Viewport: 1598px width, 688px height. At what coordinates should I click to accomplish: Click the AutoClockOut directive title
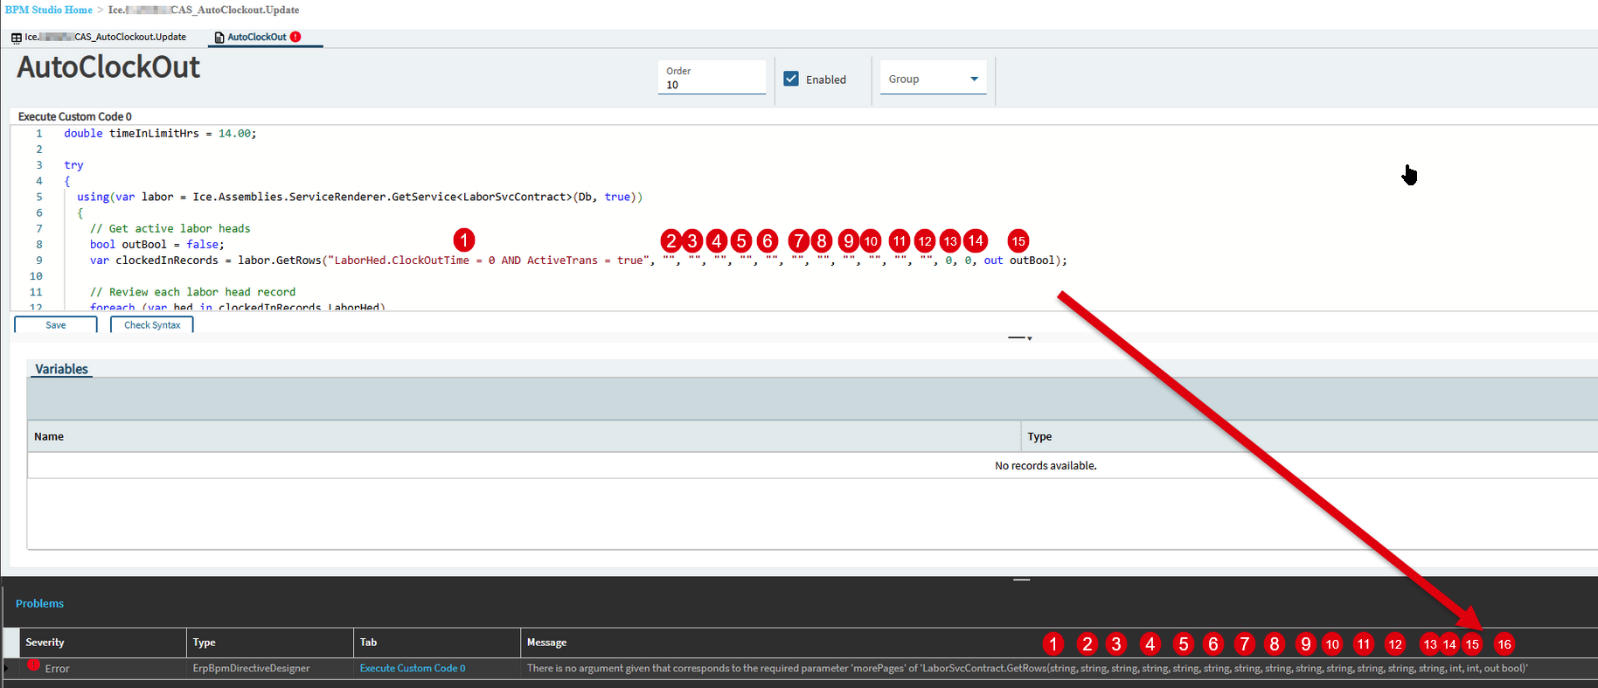point(108,67)
